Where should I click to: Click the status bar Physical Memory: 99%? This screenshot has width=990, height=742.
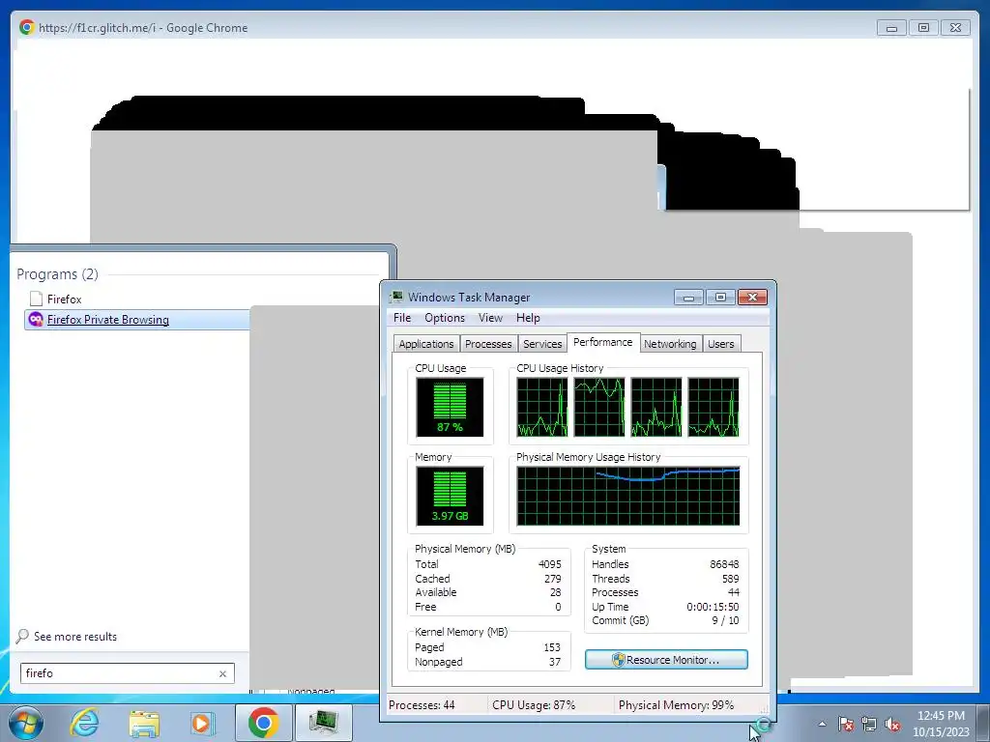point(676,704)
